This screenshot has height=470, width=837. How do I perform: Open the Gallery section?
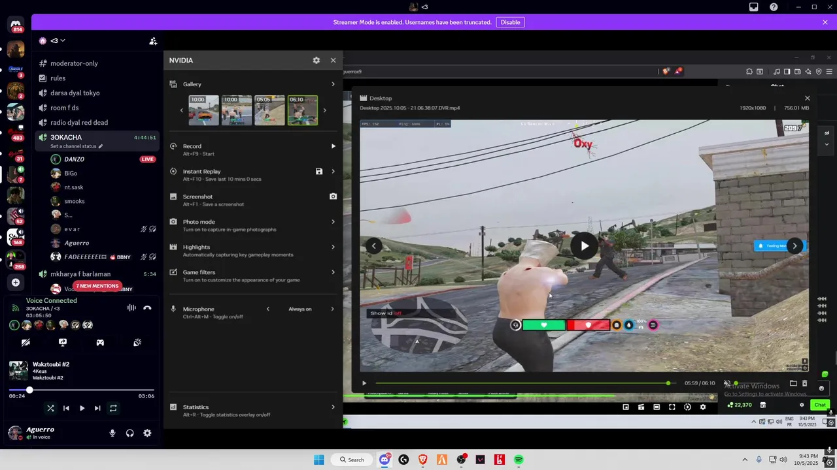252,84
